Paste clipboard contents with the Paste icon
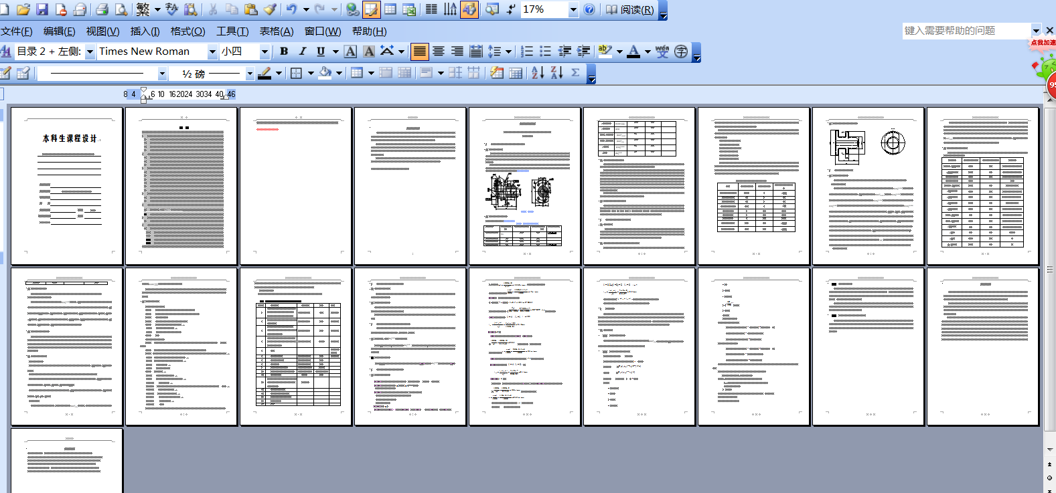The width and height of the screenshot is (1056, 493). [x=251, y=9]
